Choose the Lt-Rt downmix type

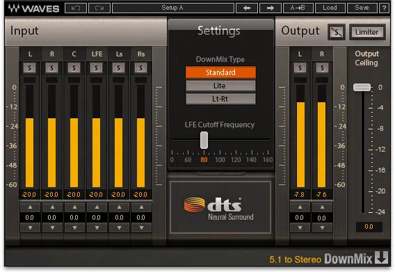[220, 99]
